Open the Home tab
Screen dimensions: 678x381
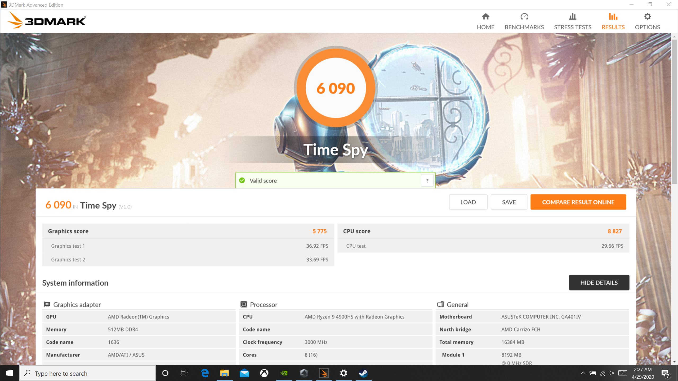(x=485, y=21)
